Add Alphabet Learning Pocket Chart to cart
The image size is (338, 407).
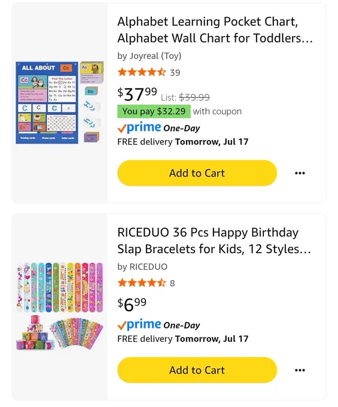(197, 173)
